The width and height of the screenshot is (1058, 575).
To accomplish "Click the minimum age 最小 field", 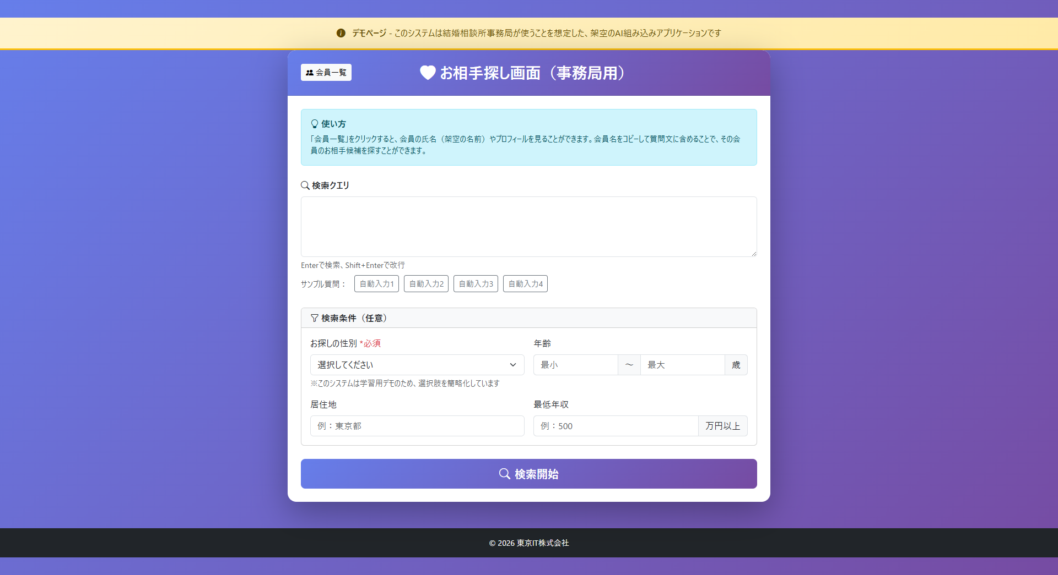I will (575, 365).
